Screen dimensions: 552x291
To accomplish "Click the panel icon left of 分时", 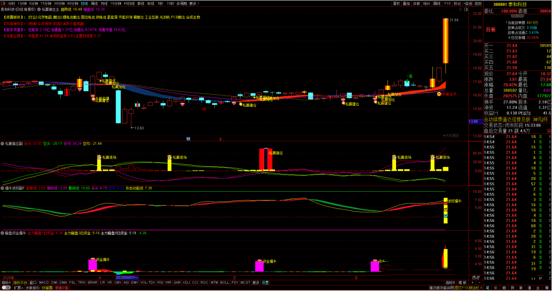I will tap(3, 3).
